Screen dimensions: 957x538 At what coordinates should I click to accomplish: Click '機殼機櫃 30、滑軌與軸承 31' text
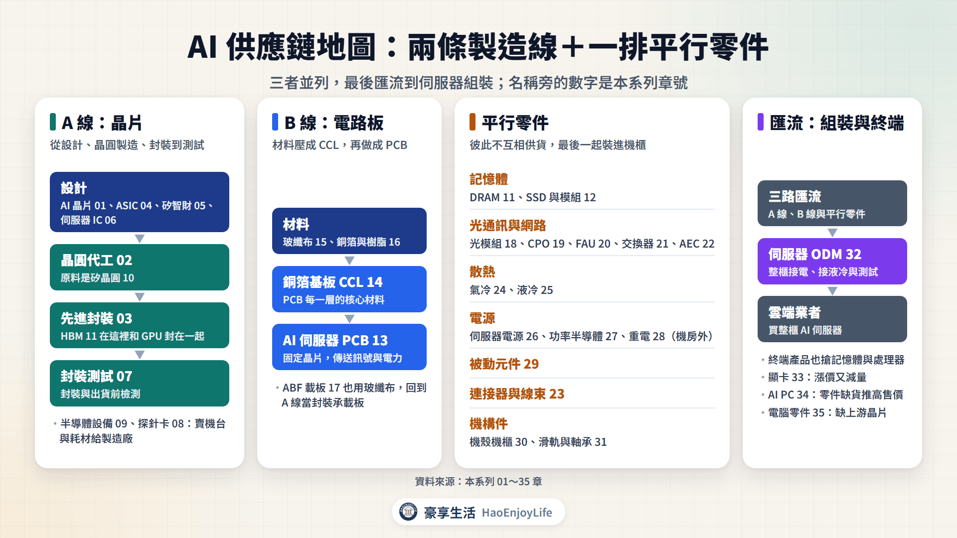[538, 442]
